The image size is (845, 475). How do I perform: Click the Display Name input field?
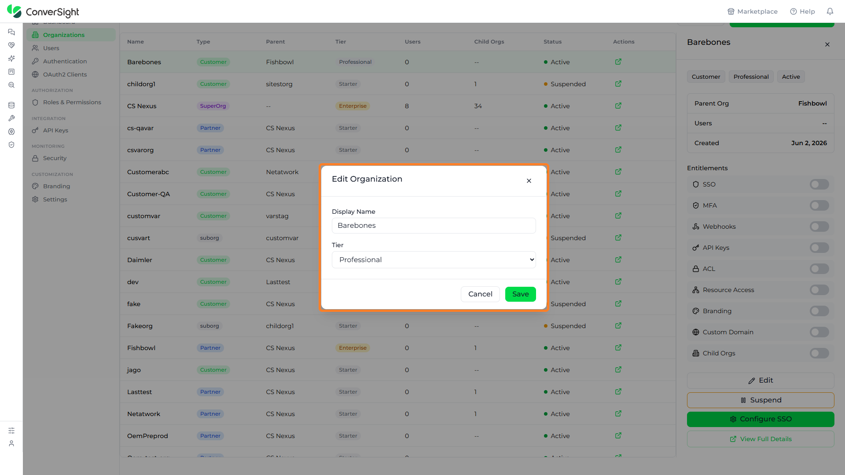click(x=434, y=226)
